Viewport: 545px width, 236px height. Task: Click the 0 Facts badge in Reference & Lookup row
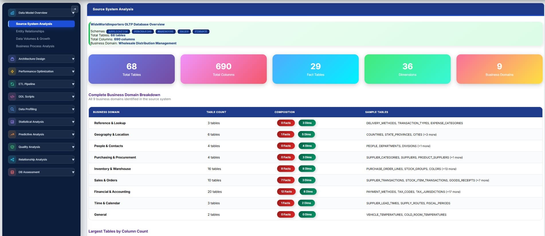click(x=286, y=123)
